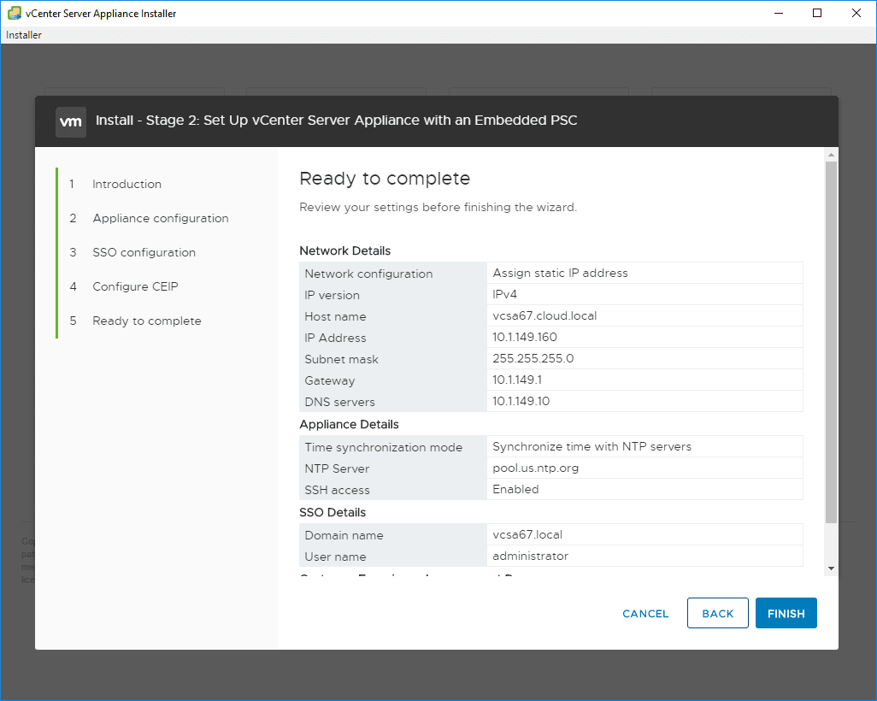Go to the SSO configuration step
The width and height of the screenshot is (877, 701).
pos(144,252)
